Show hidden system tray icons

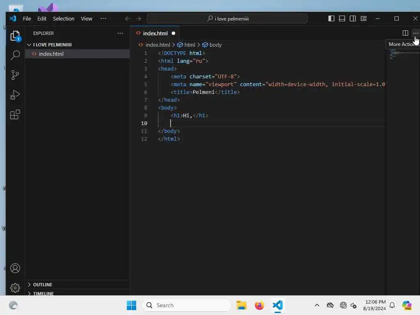(x=317, y=305)
